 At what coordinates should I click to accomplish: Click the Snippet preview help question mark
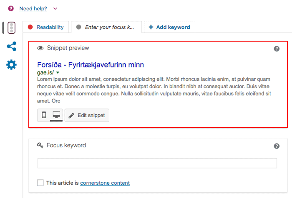click(277, 49)
